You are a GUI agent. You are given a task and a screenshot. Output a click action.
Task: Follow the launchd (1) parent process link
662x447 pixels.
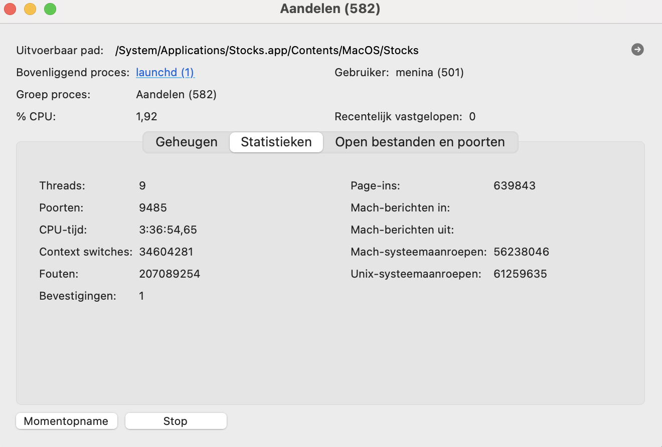164,72
